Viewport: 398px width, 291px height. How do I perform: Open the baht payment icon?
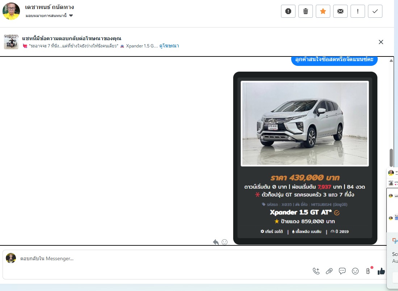tap(368, 271)
